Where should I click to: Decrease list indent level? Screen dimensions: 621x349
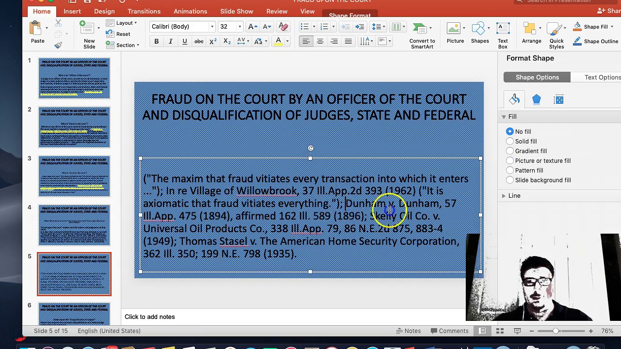click(346, 27)
